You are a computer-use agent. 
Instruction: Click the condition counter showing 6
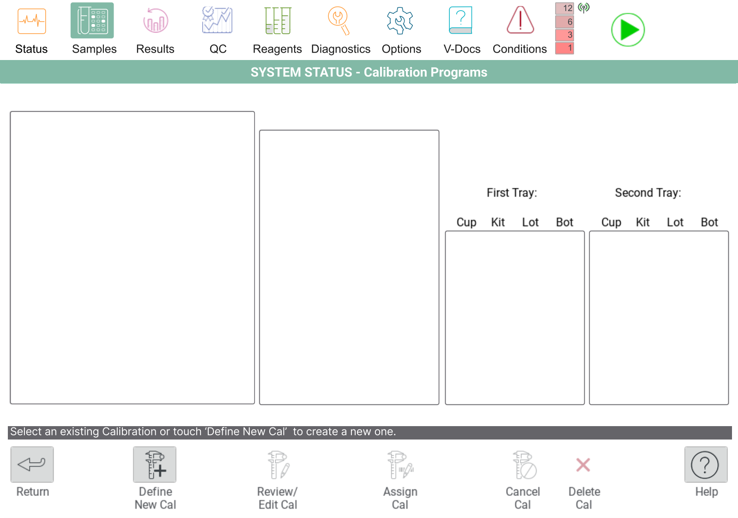[564, 22]
